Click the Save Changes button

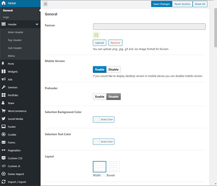(162, 4)
